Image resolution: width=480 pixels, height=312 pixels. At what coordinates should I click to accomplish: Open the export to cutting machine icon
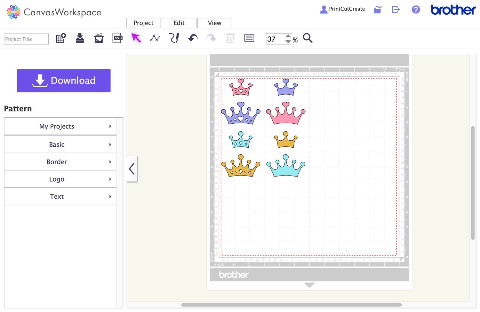click(98, 38)
